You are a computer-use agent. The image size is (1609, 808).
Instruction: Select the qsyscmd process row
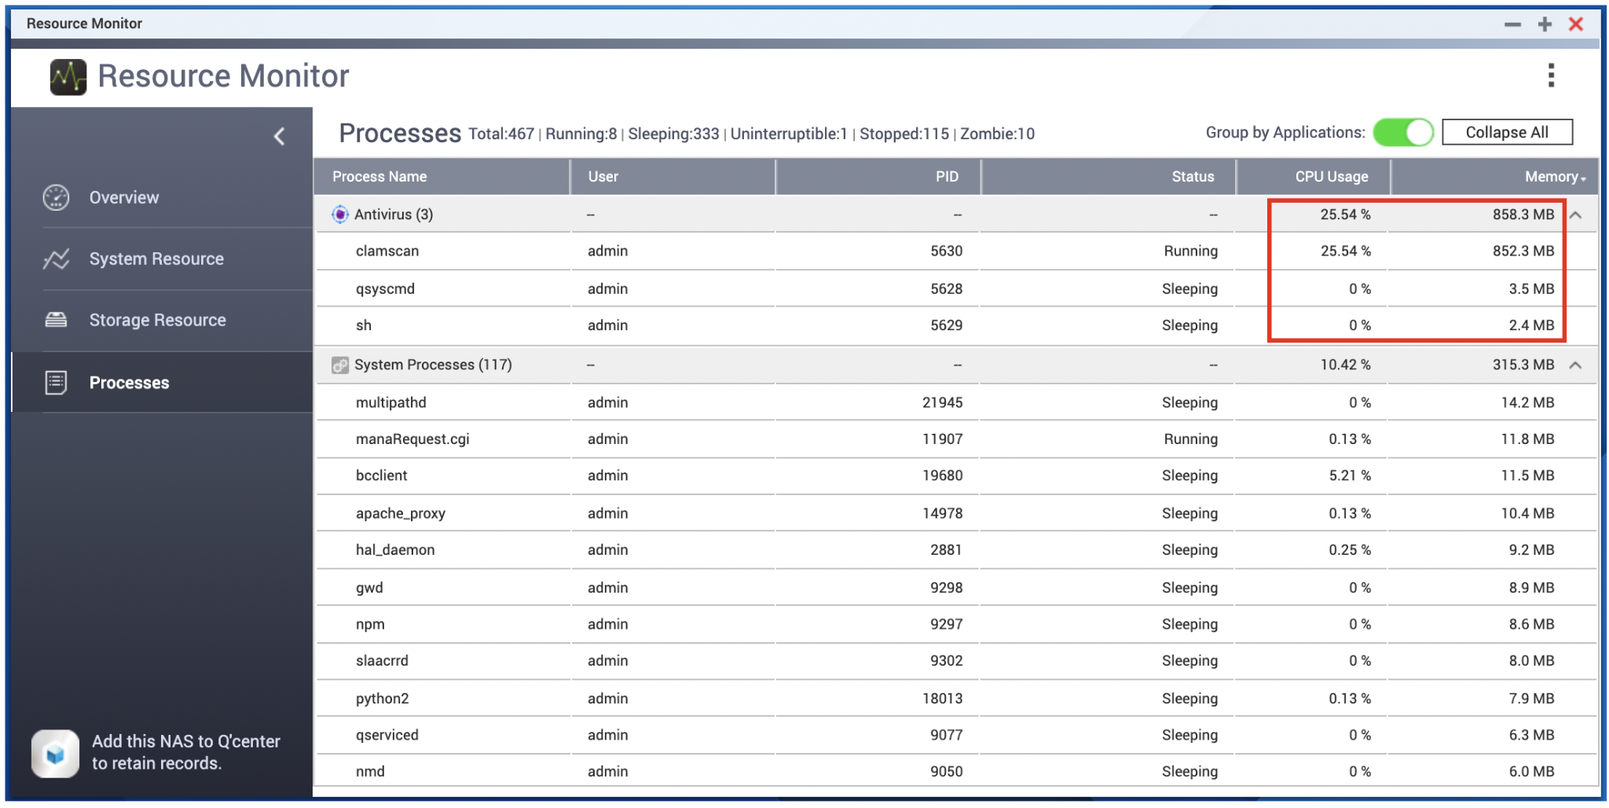pyautogui.click(x=956, y=288)
